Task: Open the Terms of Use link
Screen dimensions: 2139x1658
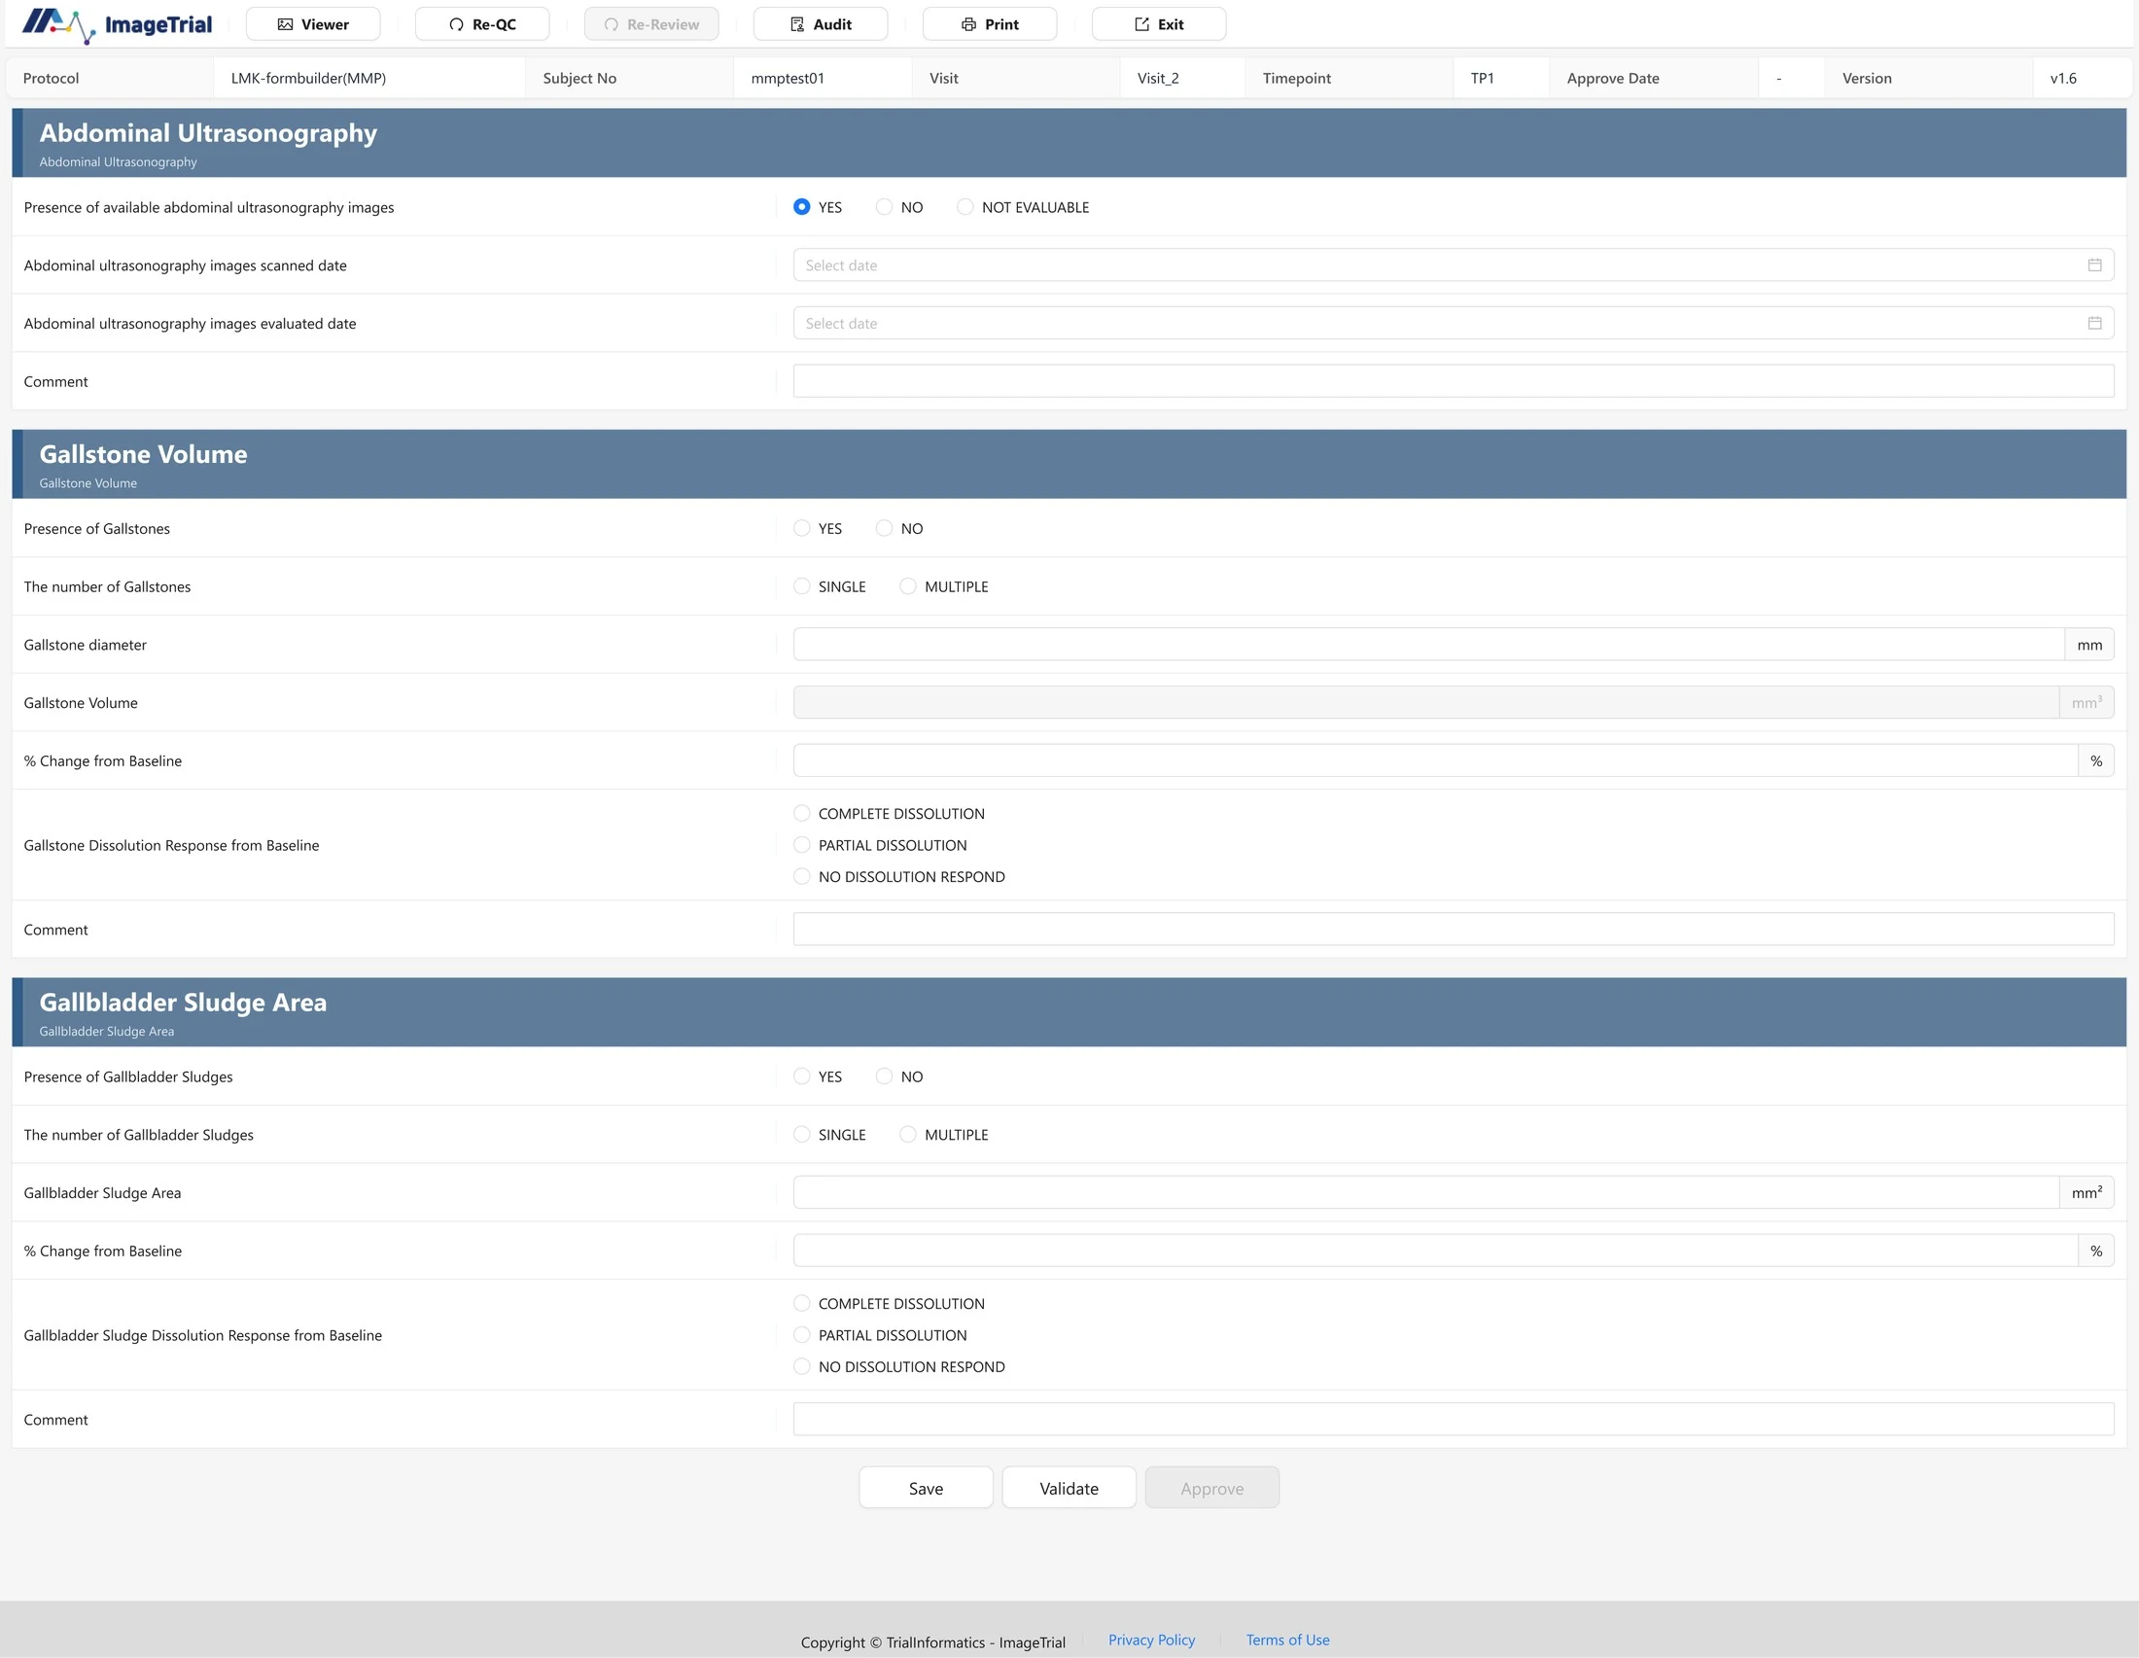Action: (1288, 1640)
